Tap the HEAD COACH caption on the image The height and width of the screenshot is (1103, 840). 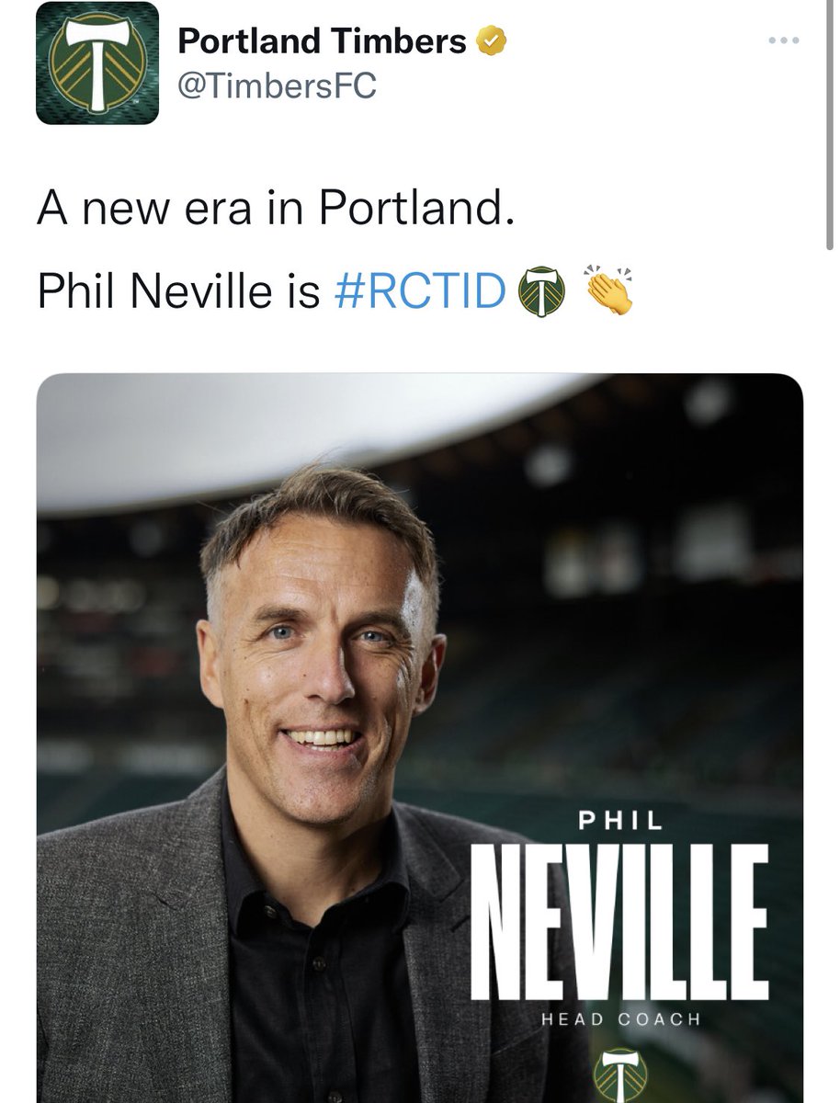pos(620,1019)
